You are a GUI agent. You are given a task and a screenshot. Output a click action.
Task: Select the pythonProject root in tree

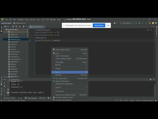(x=13, y=29)
